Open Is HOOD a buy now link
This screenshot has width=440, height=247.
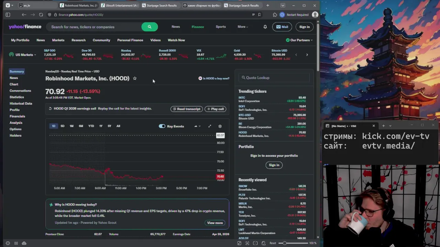click(214, 79)
